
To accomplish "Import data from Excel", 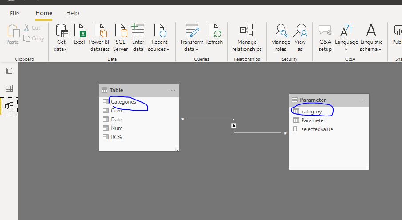I will click(x=79, y=34).
